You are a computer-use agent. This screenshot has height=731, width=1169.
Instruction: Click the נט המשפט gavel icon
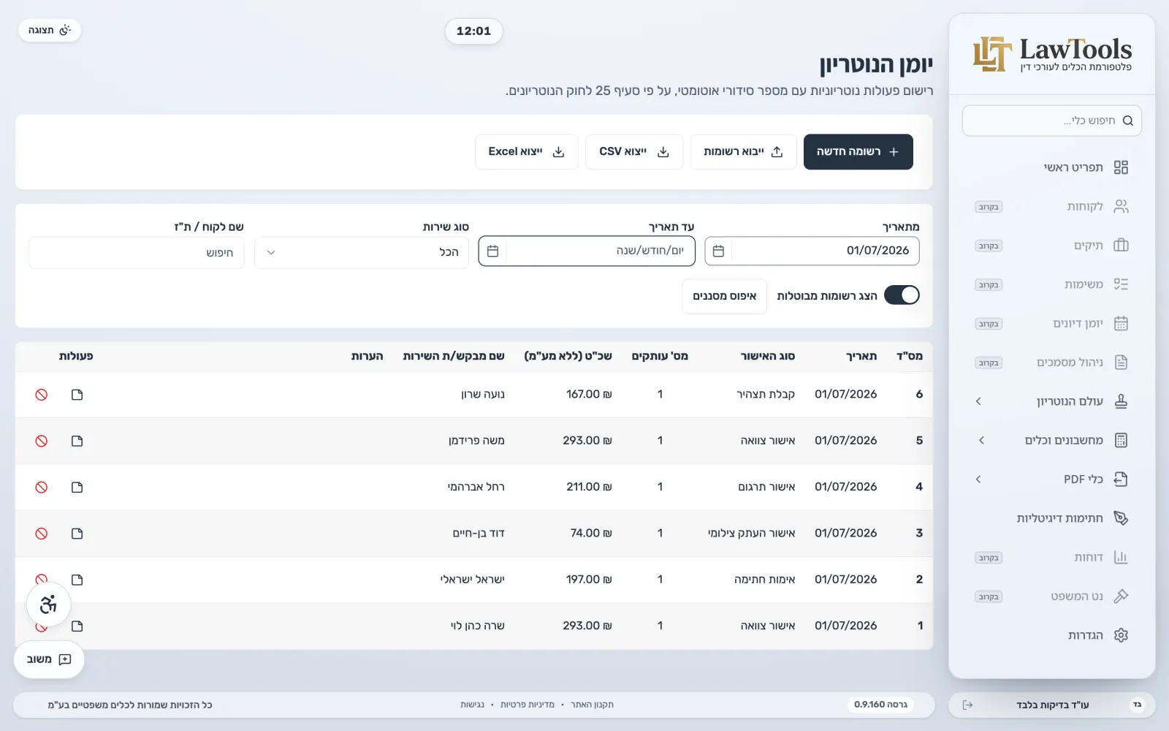1121,596
